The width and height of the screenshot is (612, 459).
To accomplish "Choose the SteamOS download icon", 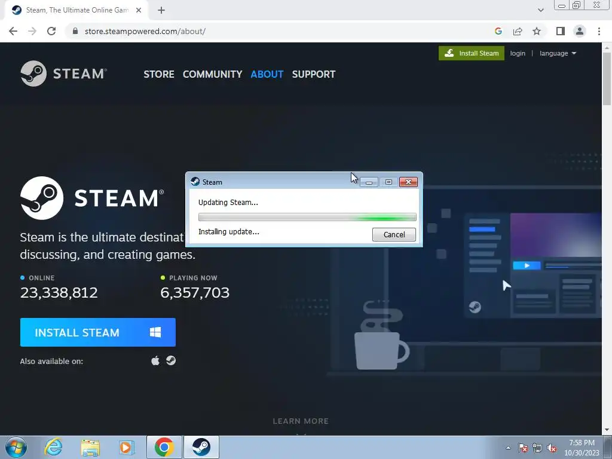I will tap(171, 360).
